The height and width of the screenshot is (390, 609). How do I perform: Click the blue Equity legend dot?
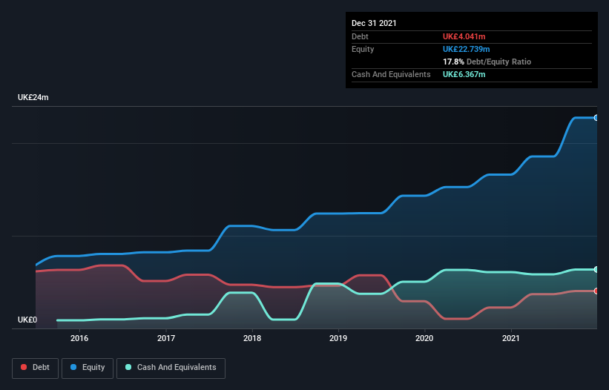click(73, 367)
